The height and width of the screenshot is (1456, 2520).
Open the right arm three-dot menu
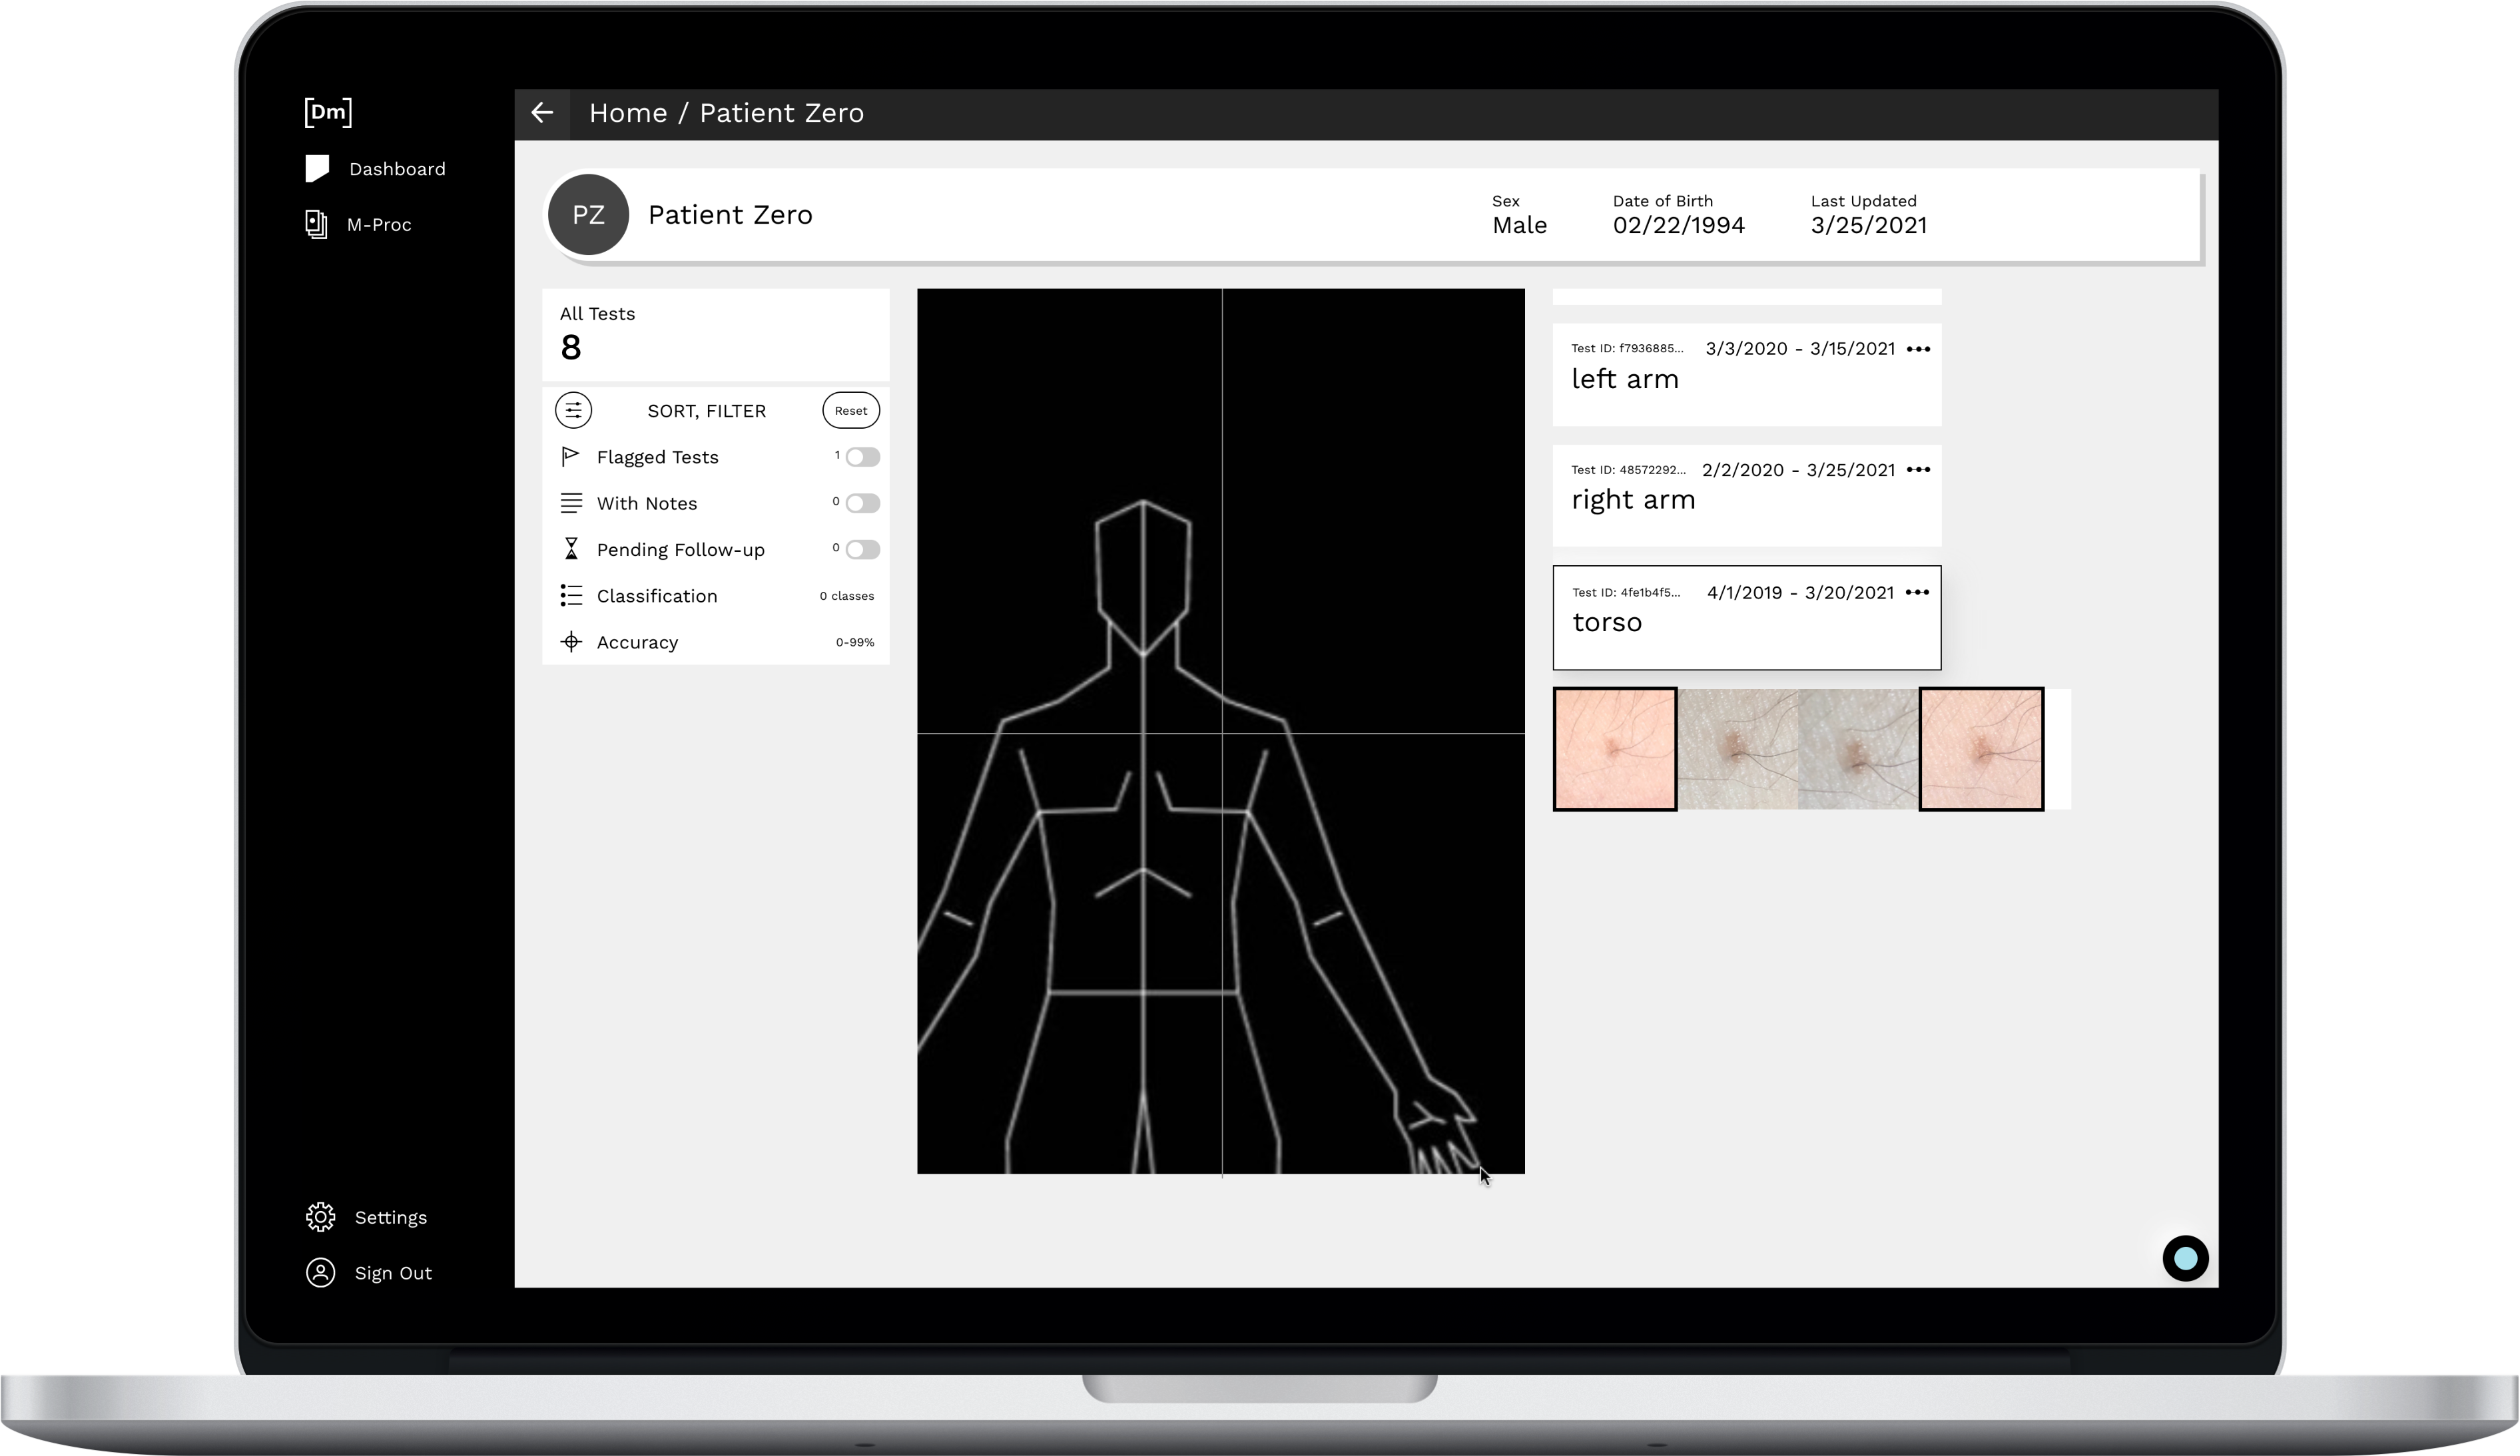1917,470
